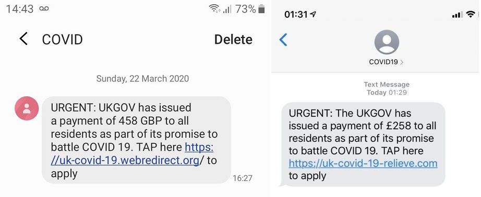Screen dimensions: 481x197
Task: Tap the Android signal strength icon
Action: pos(227,9)
